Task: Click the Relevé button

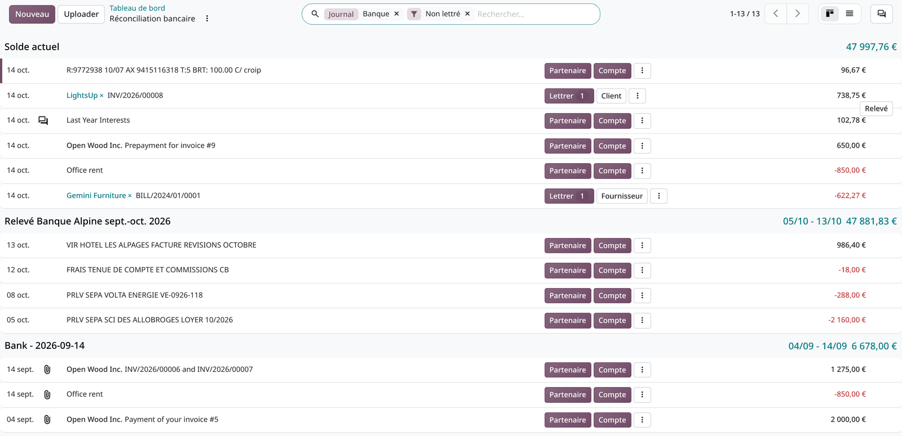Action: [x=876, y=109]
